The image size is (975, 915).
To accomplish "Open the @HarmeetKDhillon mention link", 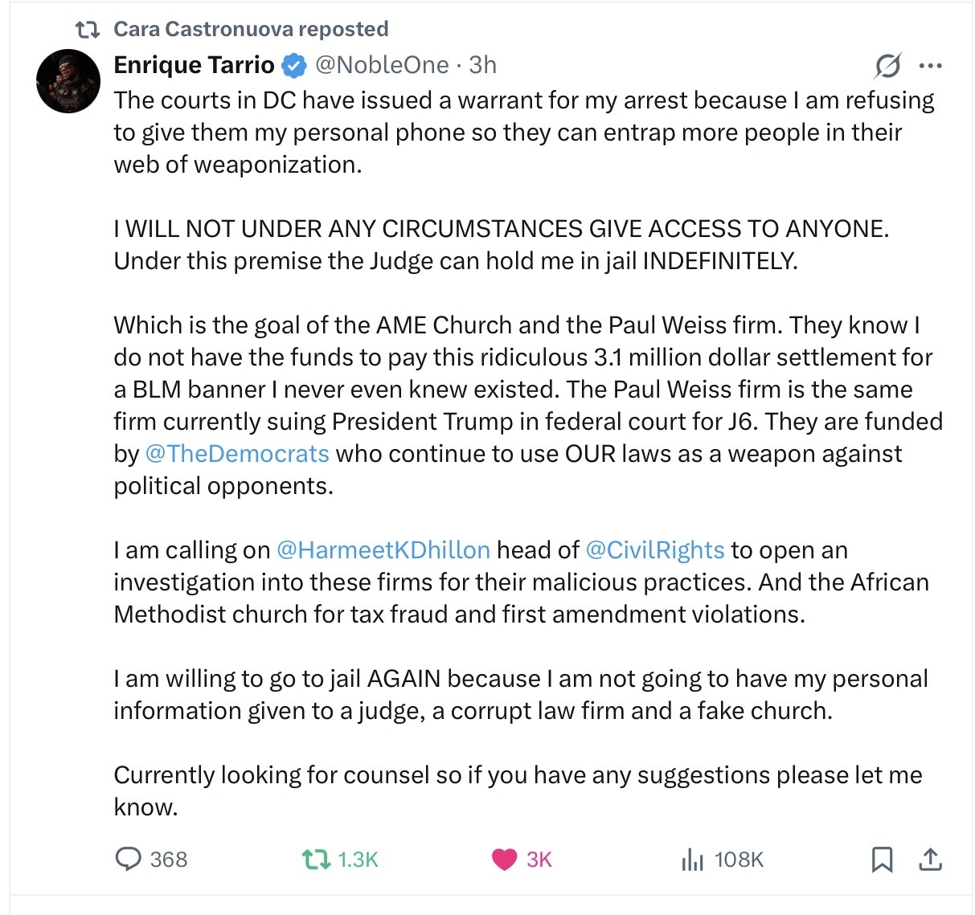I will tap(383, 550).
